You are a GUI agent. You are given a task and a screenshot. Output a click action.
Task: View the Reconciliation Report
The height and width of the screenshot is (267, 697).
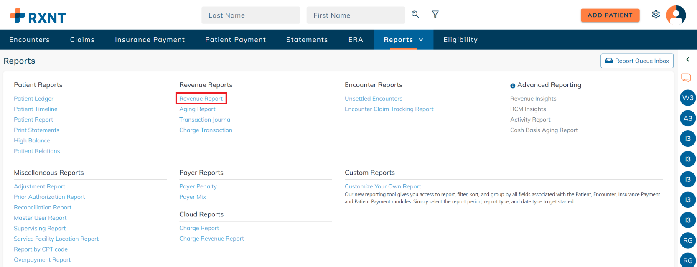click(43, 207)
